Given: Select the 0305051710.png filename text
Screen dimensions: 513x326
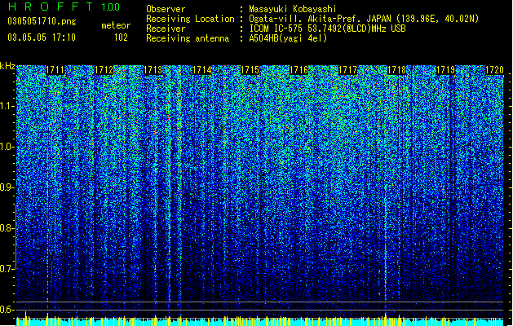Looking at the screenshot, I should [x=42, y=22].
